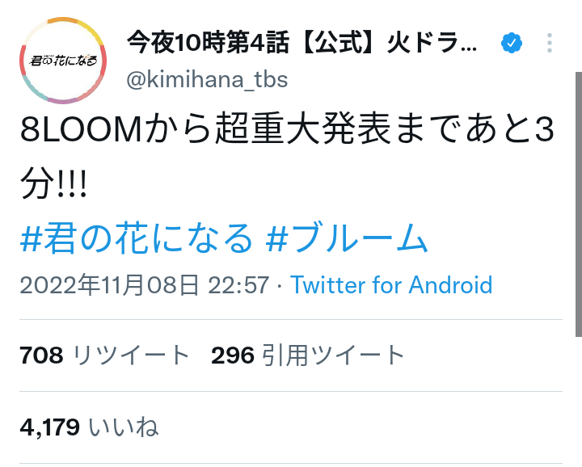The image size is (582, 467).
Task: View the 4,179 いいね list
Action: click(x=89, y=427)
